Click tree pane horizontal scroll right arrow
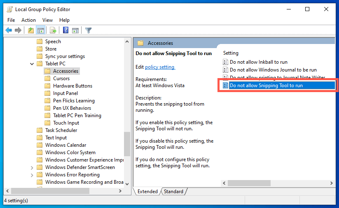 point(120,191)
